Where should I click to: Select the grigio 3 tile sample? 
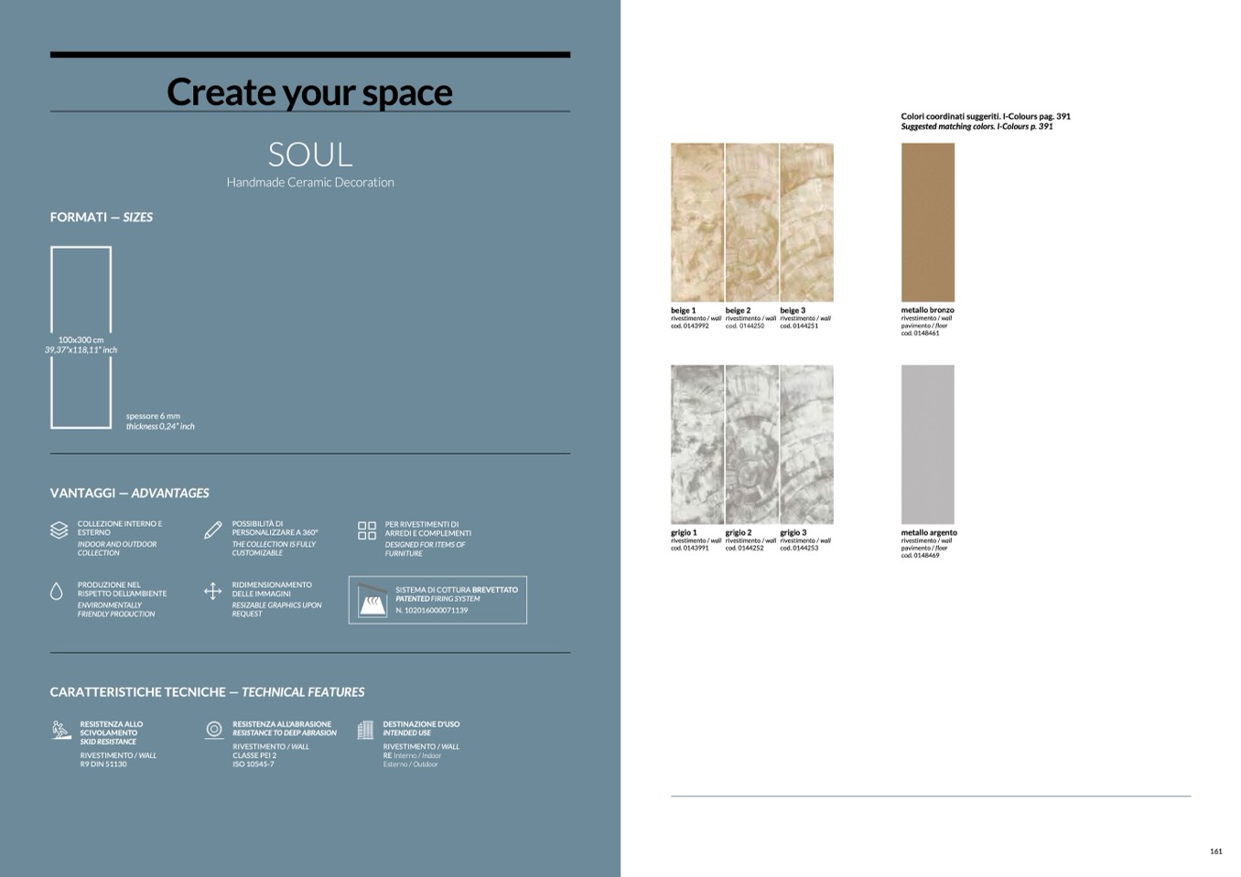(806, 444)
